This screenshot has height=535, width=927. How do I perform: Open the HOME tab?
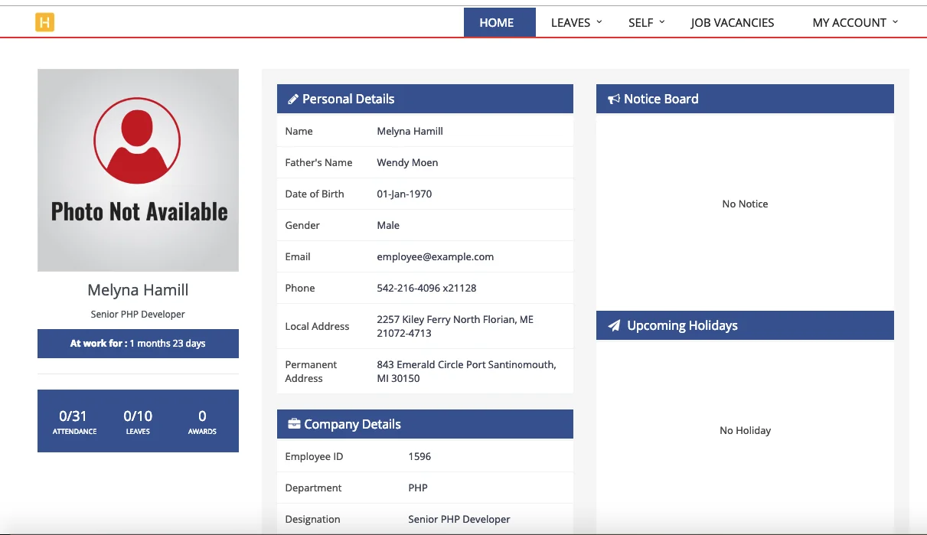pos(496,22)
